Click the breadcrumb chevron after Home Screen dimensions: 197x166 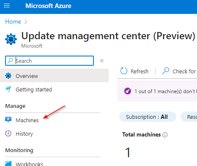click(x=26, y=22)
